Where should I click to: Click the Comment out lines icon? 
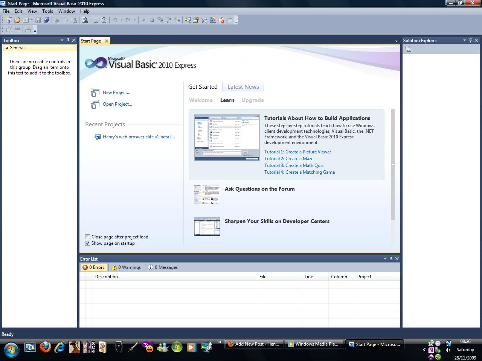96,20
